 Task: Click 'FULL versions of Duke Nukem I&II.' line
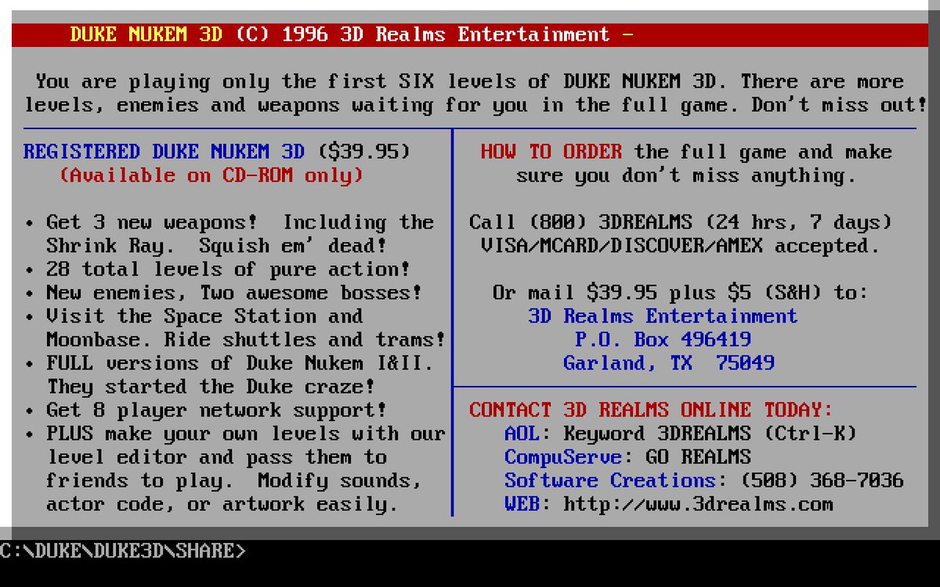(229, 363)
